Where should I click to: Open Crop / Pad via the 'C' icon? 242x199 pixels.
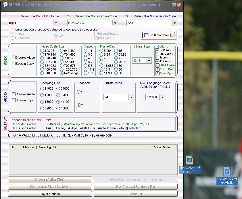pos(157,69)
